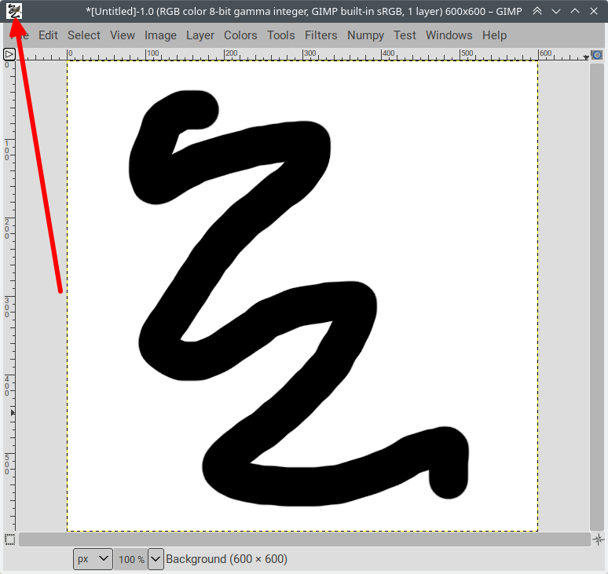Click the 100 % zoom field
Screen dimensions: 608x574
pyautogui.click(x=130, y=559)
